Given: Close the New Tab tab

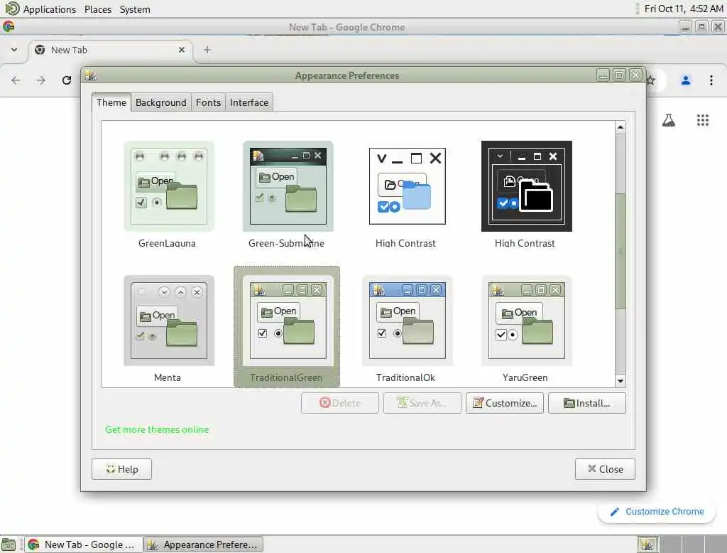Looking at the screenshot, I should (x=182, y=50).
